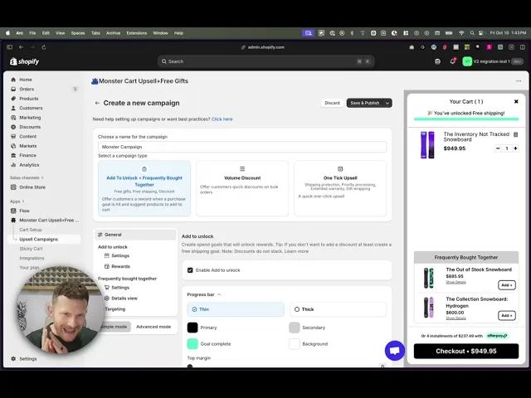Select the Thick progress bar option
Viewport: 531px width, 398px height.
[338, 309]
